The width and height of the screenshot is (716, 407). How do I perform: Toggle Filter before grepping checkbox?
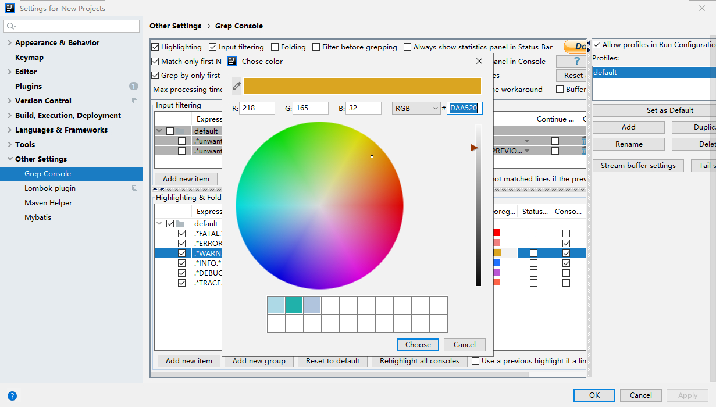316,47
